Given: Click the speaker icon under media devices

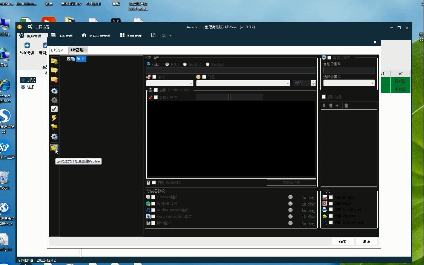Looking at the screenshot, I should 337,105.
